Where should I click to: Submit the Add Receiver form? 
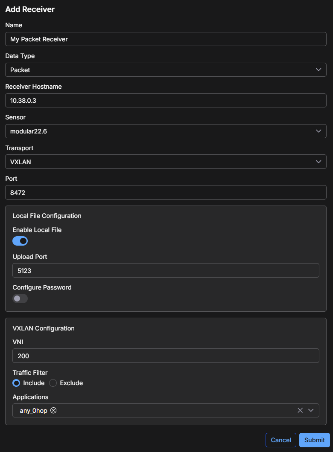315,440
